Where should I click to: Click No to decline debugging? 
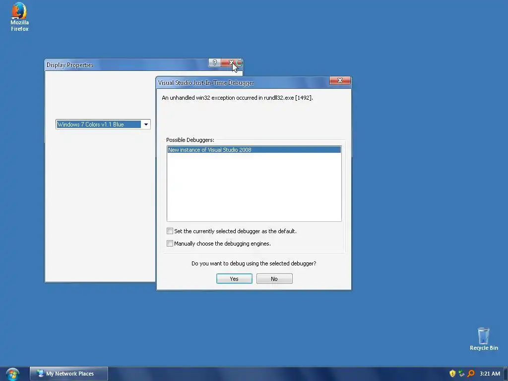point(274,279)
